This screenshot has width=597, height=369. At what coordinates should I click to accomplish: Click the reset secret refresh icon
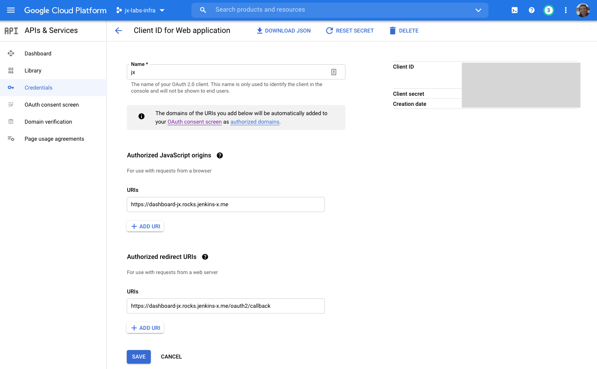point(330,31)
